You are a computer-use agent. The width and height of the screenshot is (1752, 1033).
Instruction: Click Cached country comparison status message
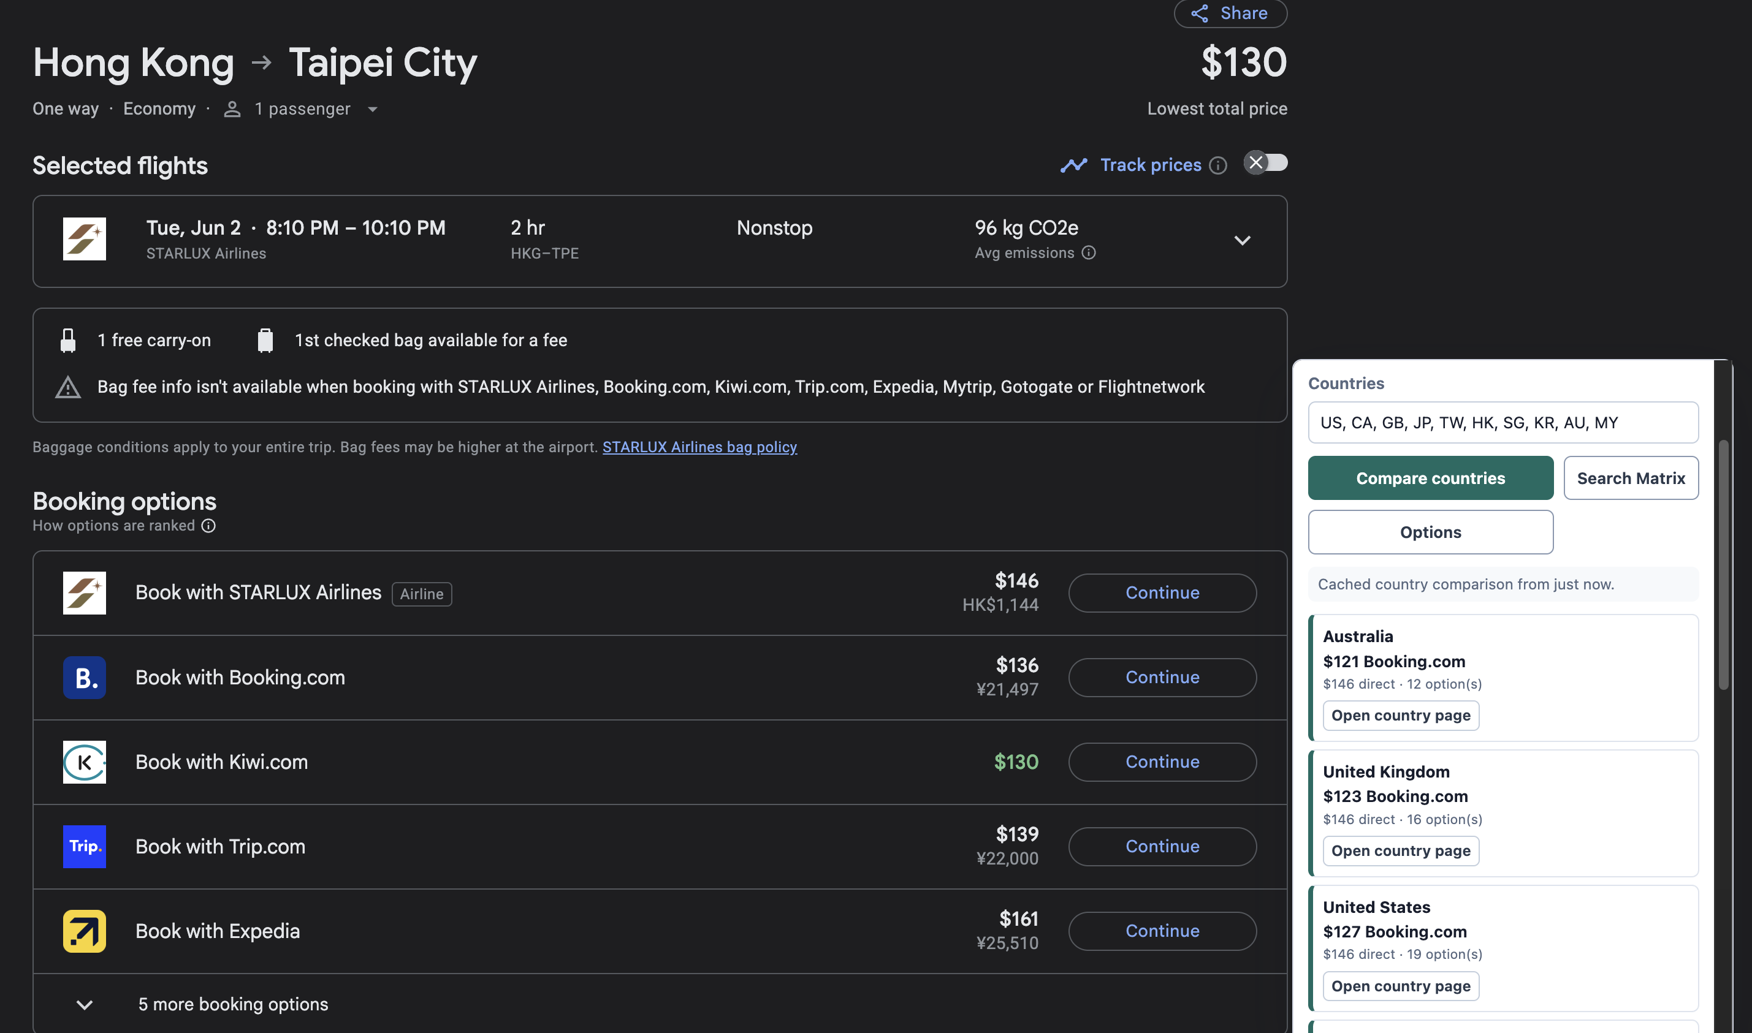pos(1503,585)
